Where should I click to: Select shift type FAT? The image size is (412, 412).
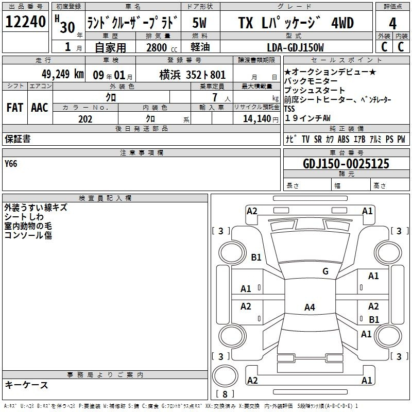tap(15, 108)
